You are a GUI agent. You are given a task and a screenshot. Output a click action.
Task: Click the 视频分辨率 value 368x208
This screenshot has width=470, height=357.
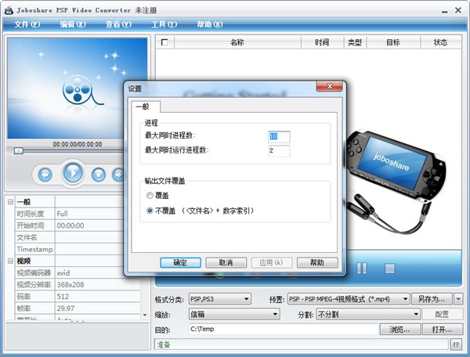pos(70,284)
